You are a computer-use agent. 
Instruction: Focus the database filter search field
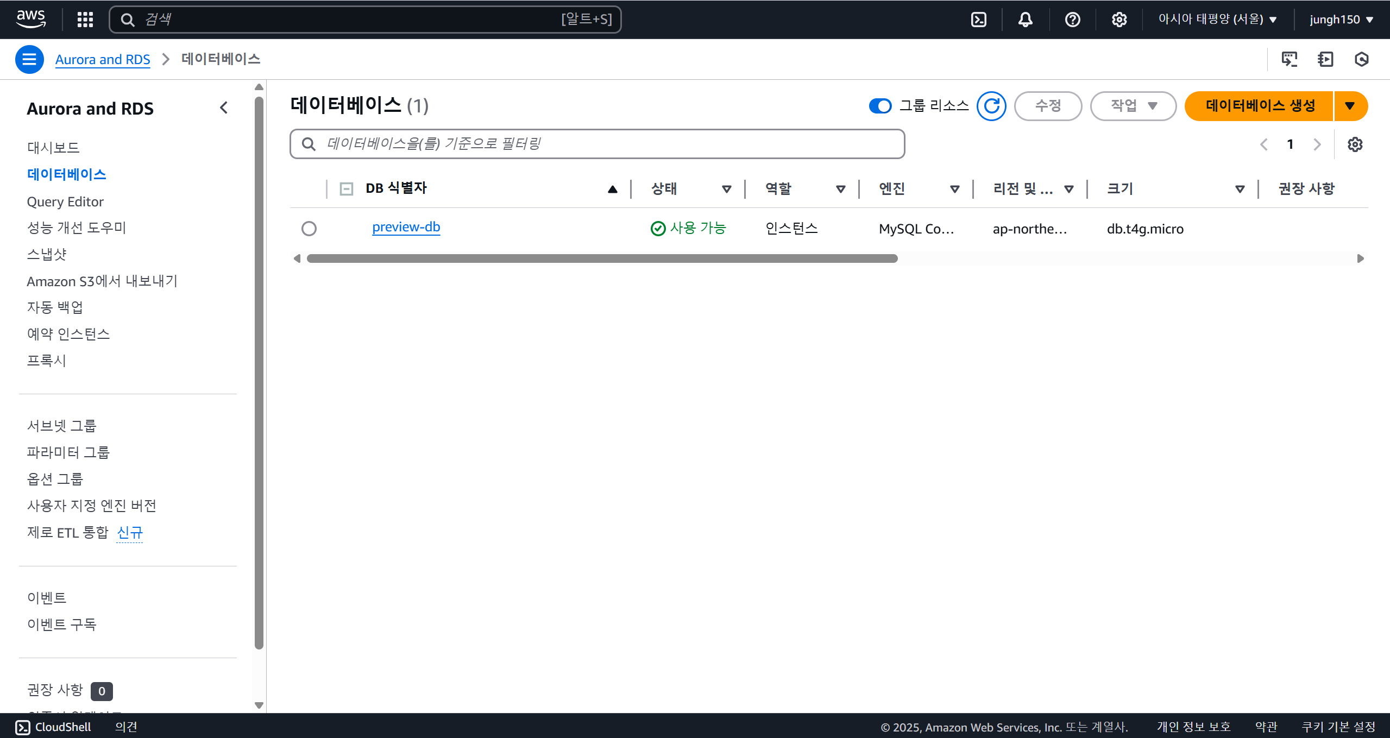(597, 144)
